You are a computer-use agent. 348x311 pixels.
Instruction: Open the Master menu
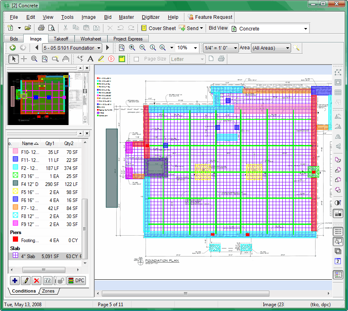[x=126, y=17]
